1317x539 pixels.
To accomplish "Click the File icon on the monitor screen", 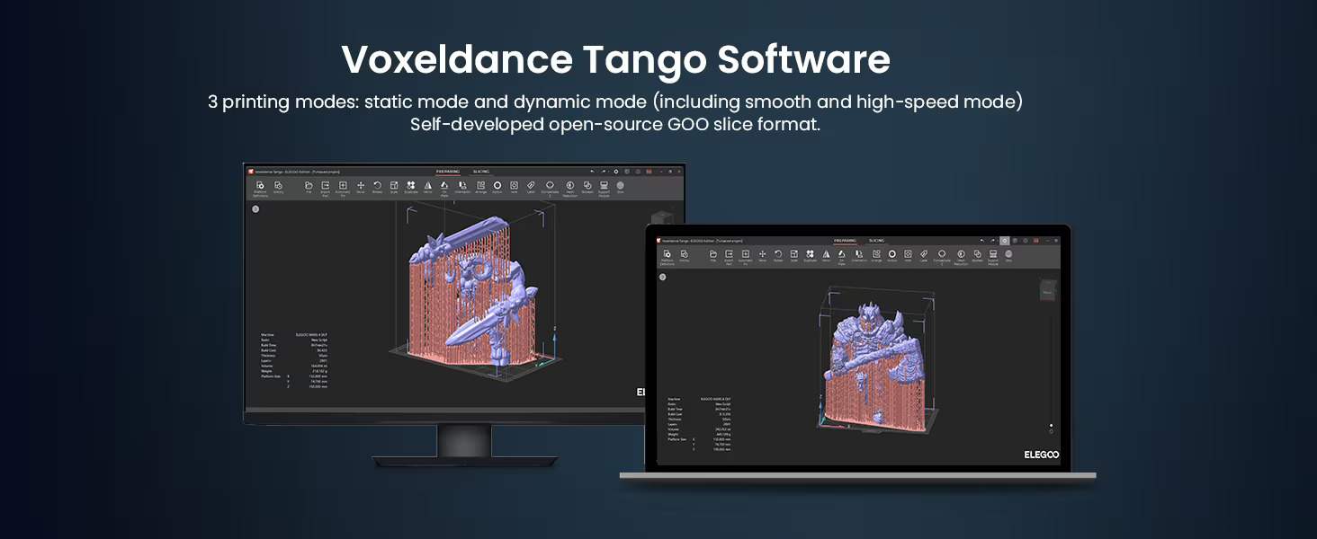I will tap(309, 186).
